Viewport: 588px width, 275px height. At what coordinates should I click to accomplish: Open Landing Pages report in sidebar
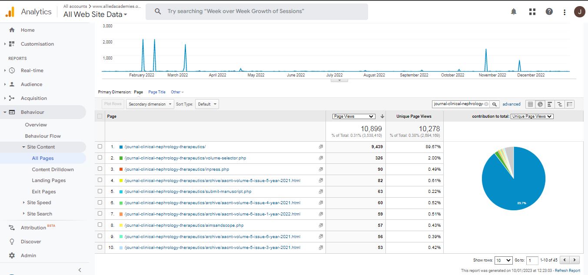click(x=48, y=180)
